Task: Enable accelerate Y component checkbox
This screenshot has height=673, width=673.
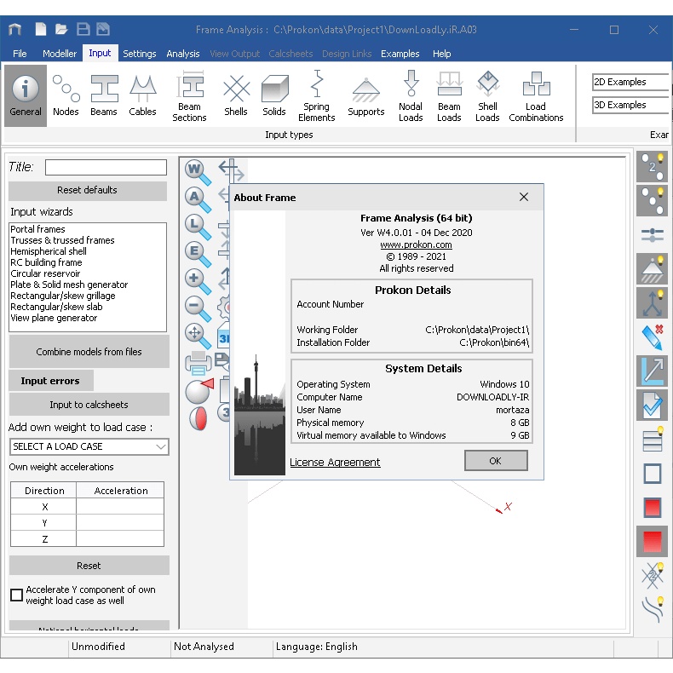Action: [16, 595]
